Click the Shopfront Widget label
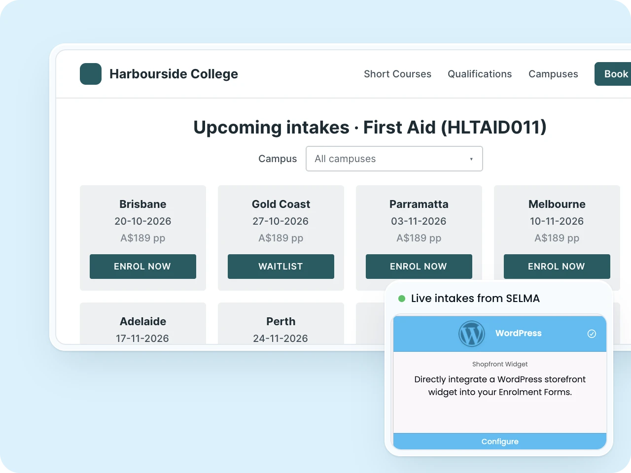Viewport: 631px width, 473px height. 500,364
